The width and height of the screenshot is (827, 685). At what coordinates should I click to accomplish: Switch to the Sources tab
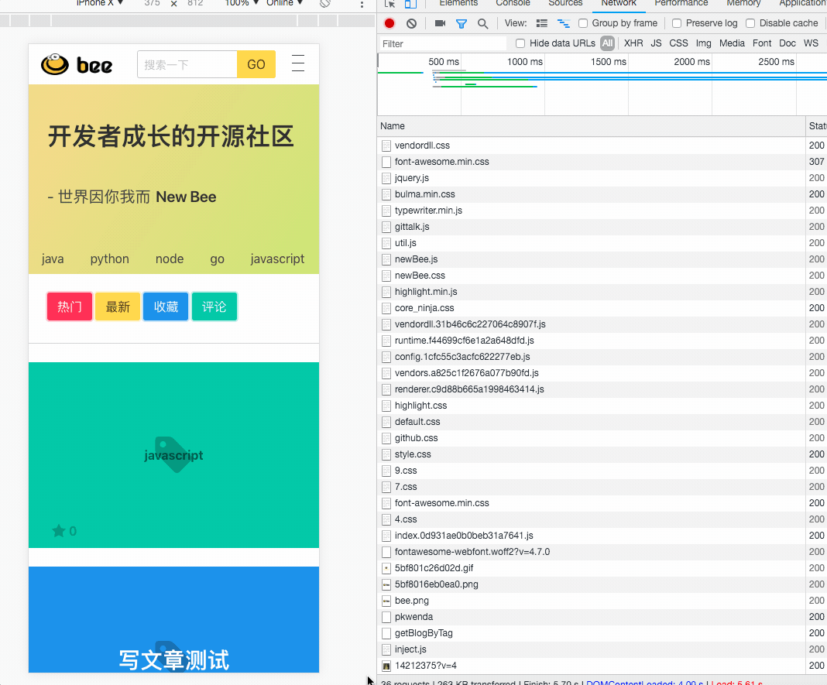[x=565, y=3]
